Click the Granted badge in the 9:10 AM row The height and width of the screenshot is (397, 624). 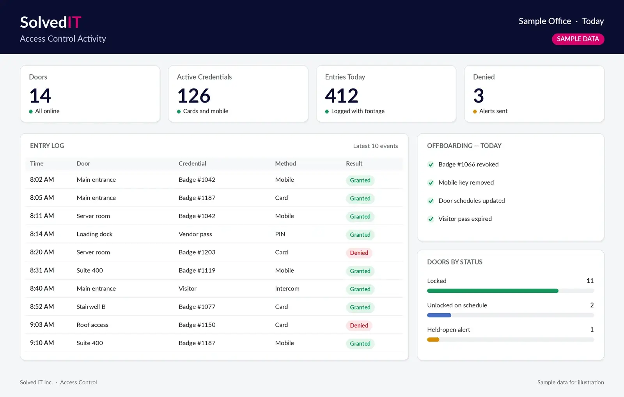[360, 344]
